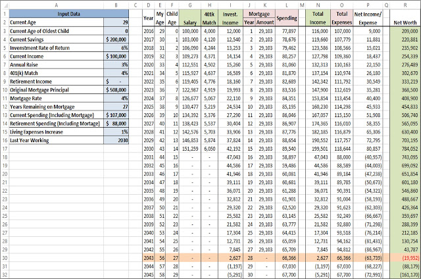This screenshot has width=421, height=279.
Task: Select invest income cell 14,154
Action: tap(230, 56)
